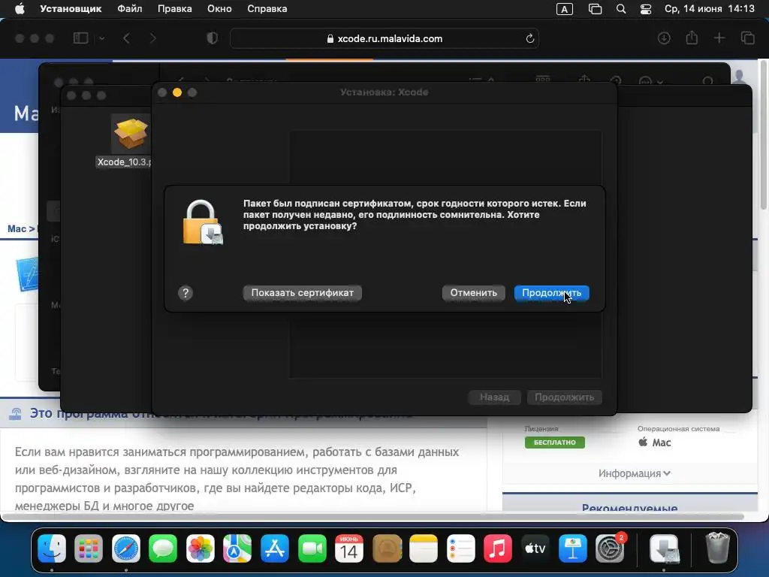Open FaceTime from the Dock

coord(312,548)
